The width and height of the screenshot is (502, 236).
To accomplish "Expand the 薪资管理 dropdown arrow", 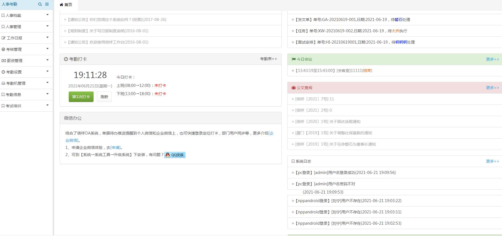I will [x=47, y=60].
